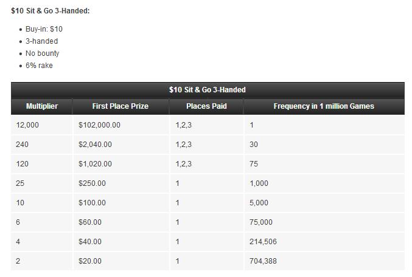
Task: Click the Buy-in: $10 bullet item
Action: coord(44,29)
